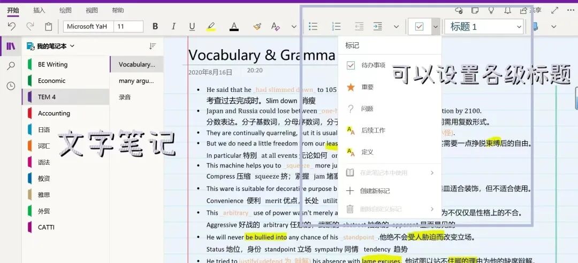Toggle the notebook navigation pane icon

[11, 46]
